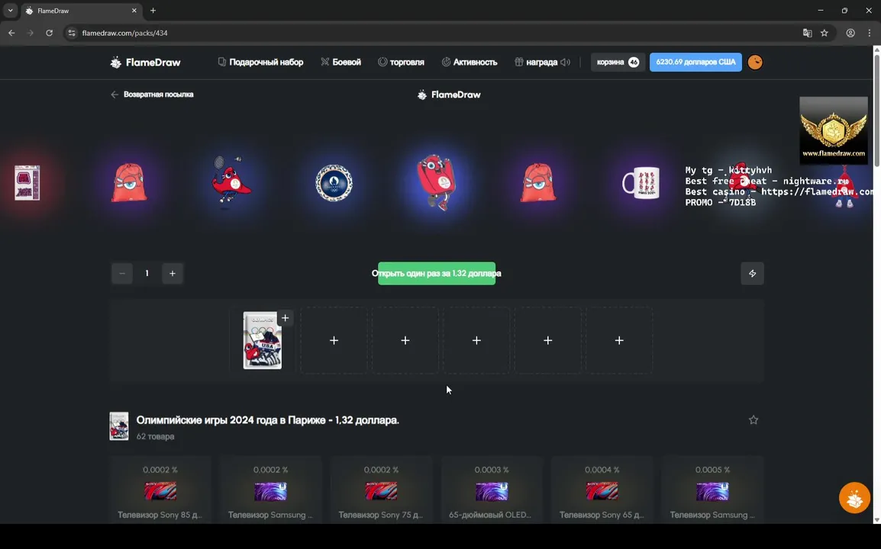
Task: Reload the page with refresh icon
Action: 50,33
